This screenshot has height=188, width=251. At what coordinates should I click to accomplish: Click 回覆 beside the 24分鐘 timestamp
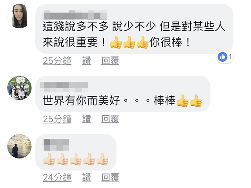(x=110, y=177)
